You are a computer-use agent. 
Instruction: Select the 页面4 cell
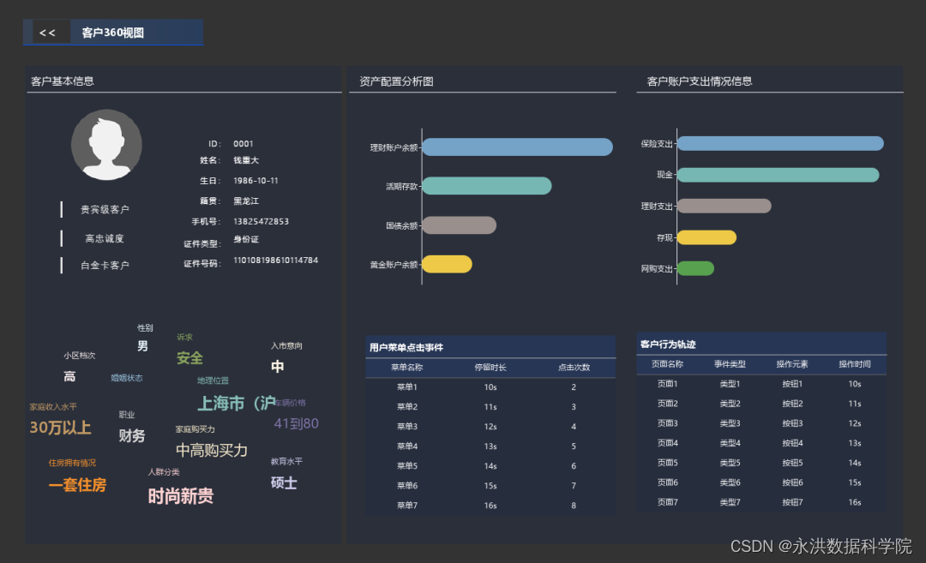pyautogui.click(x=667, y=443)
